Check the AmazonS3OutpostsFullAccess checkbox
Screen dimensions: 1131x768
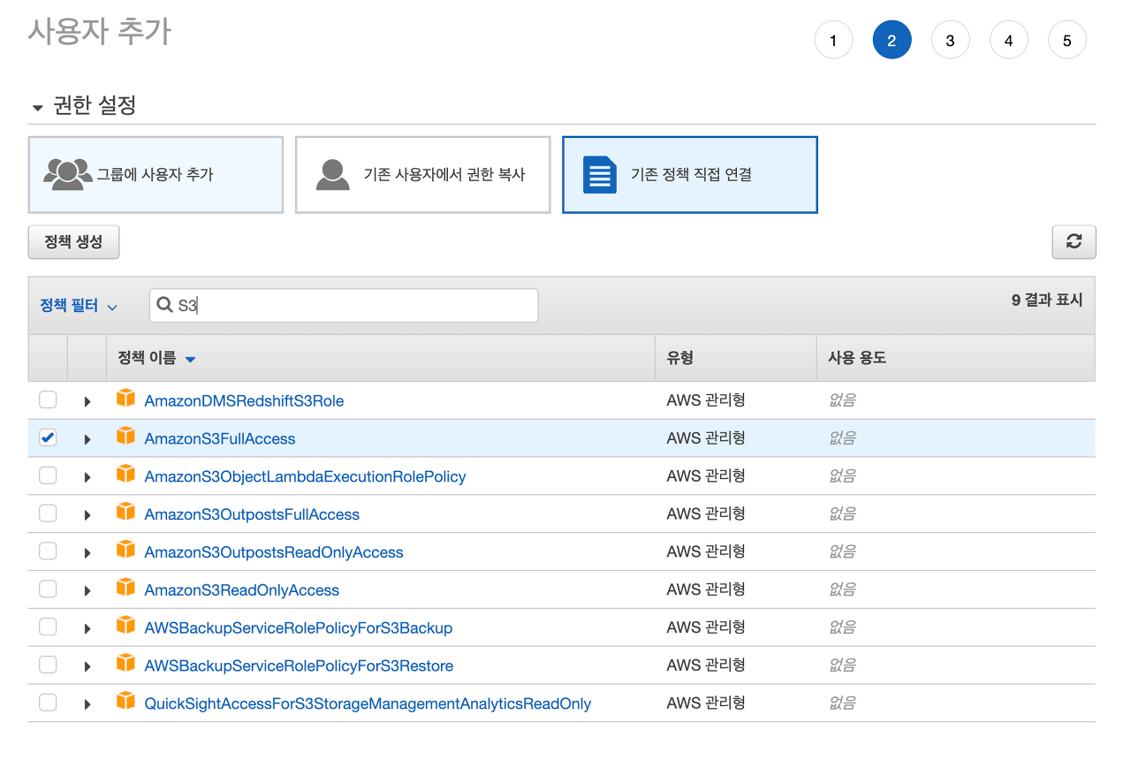click(48, 513)
